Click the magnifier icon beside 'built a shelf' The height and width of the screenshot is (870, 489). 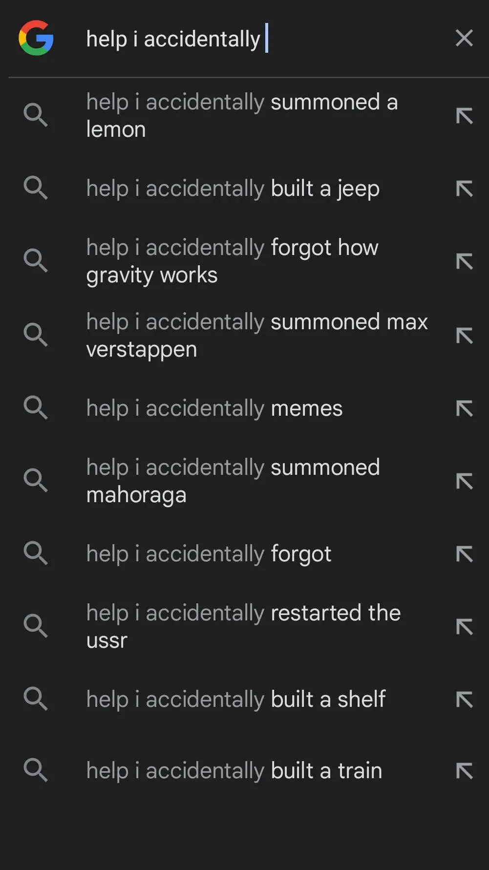pyautogui.click(x=36, y=699)
